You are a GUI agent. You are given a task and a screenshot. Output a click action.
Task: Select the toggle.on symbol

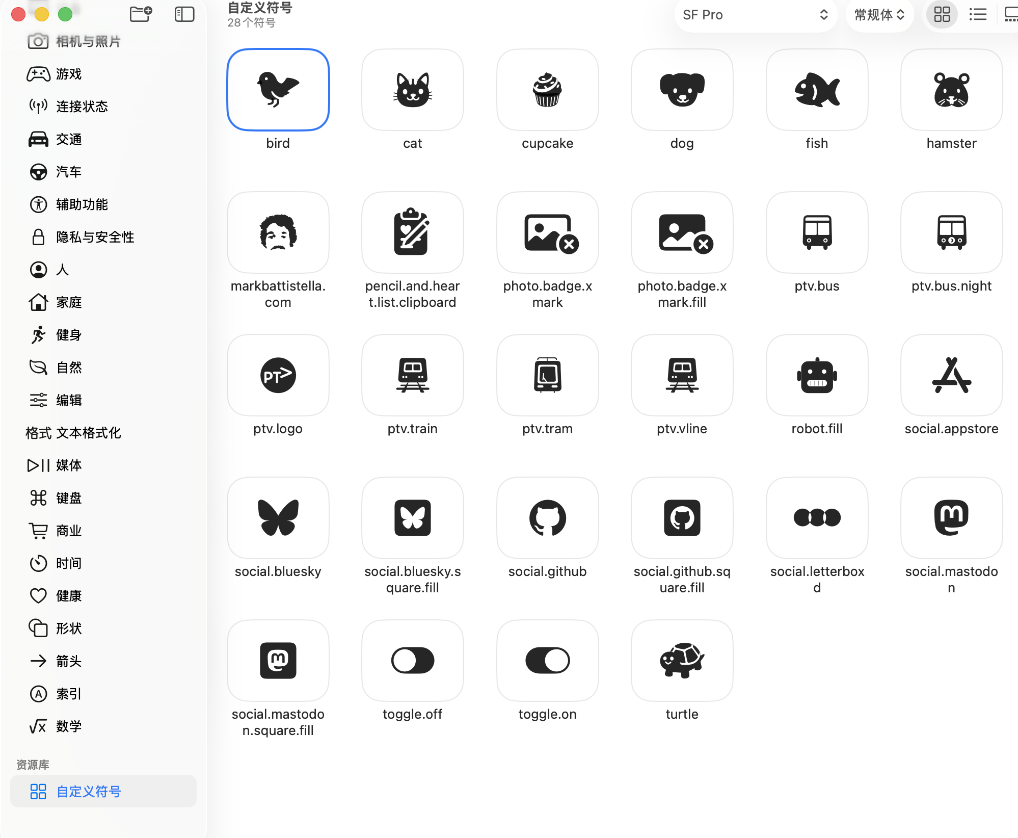pos(547,661)
